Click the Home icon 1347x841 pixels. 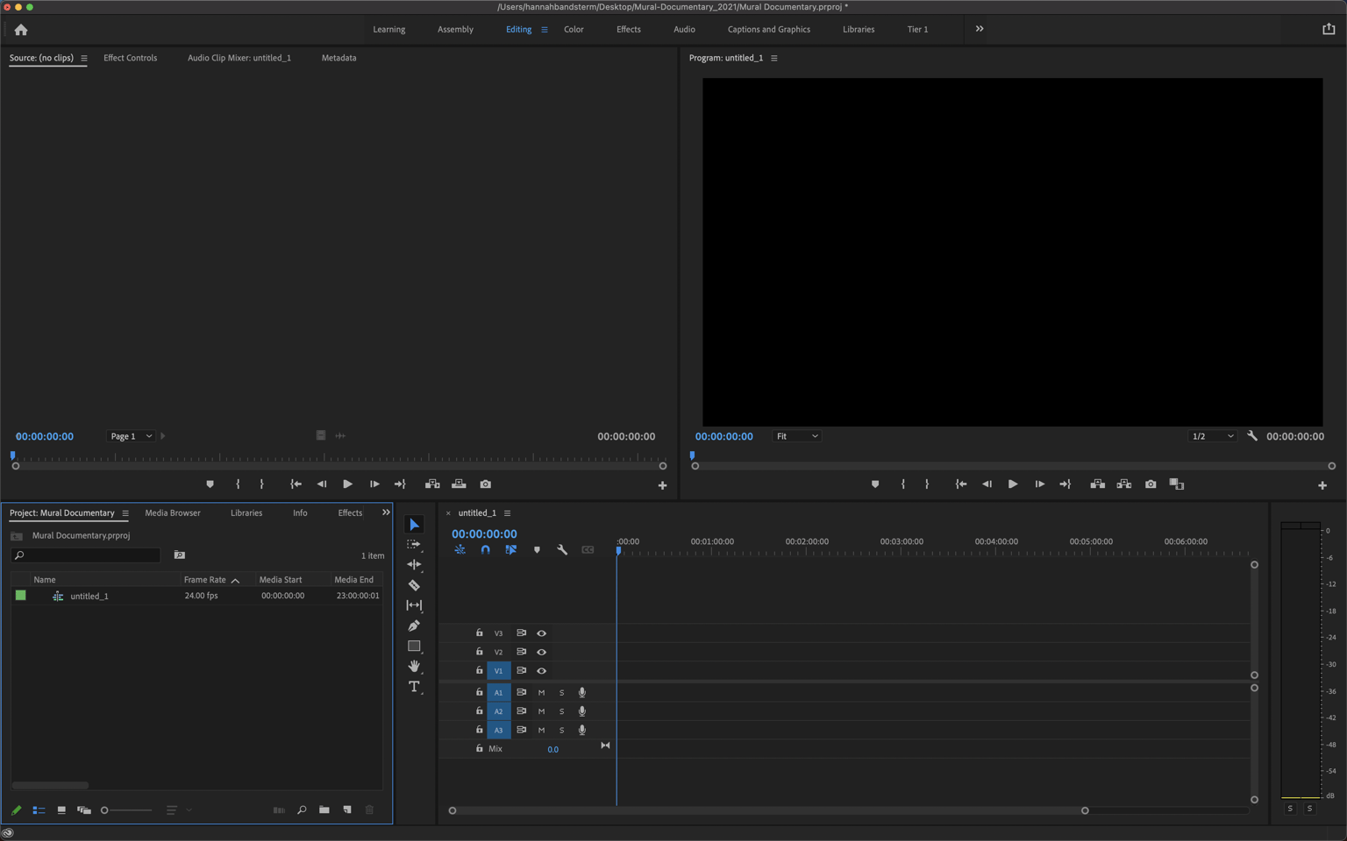(21, 30)
